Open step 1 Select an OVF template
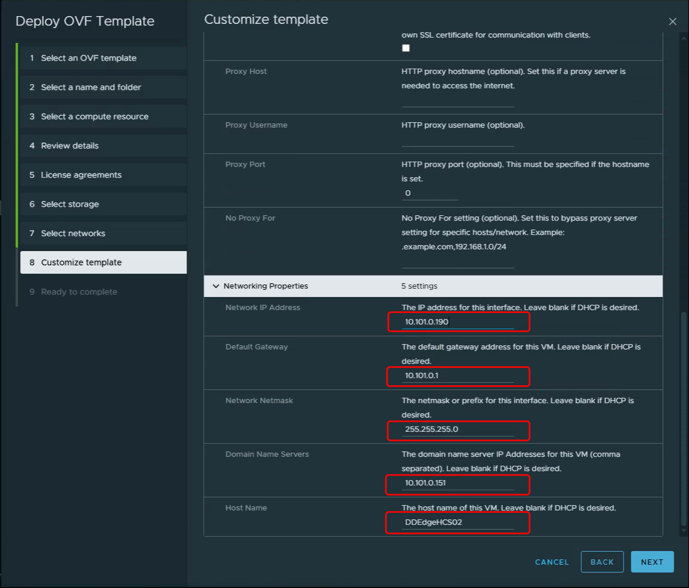Image resolution: width=689 pixels, height=588 pixels. 89,58
